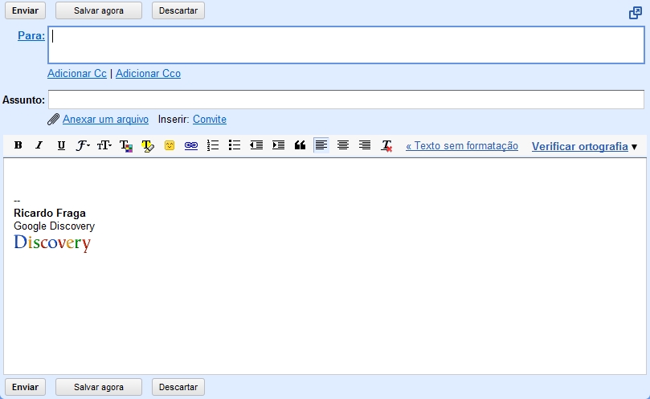Toggle underline formatting
Image resolution: width=650 pixels, height=399 pixels.
61,146
